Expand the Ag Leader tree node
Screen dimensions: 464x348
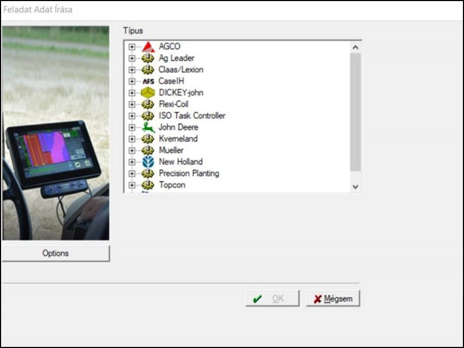point(132,59)
